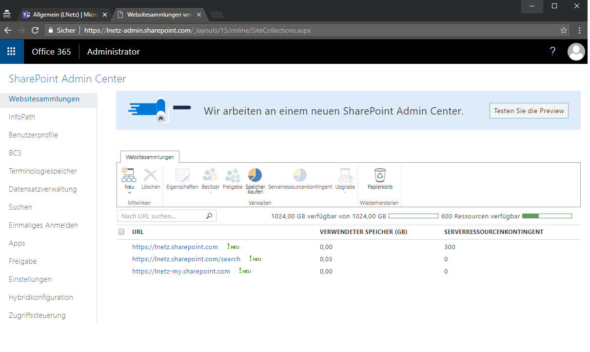The image size is (590, 352).
Task: Click the storage availability progress bar
Action: pos(413,216)
